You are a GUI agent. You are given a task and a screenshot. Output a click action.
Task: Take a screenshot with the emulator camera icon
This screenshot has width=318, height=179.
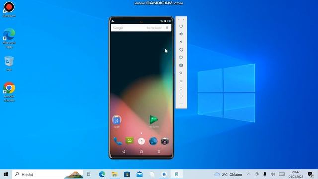pos(181,65)
